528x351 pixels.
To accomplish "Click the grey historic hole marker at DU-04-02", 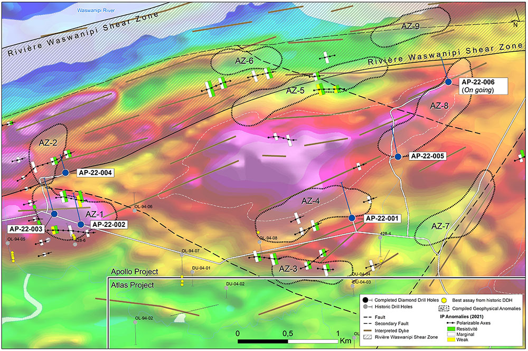I will click(x=227, y=288).
